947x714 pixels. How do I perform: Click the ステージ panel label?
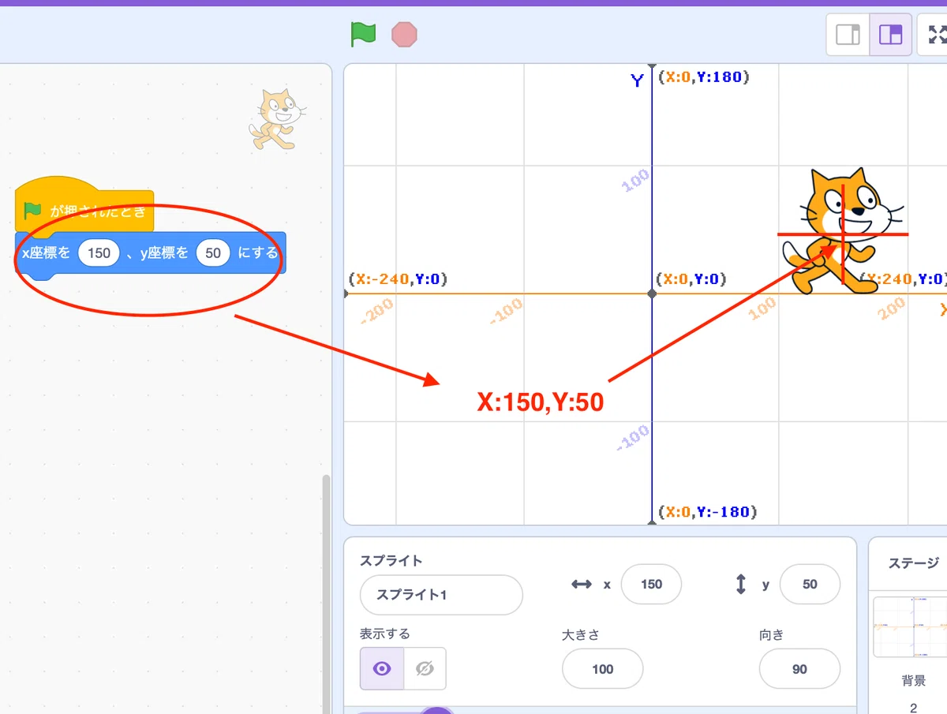pyautogui.click(x=914, y=563)
